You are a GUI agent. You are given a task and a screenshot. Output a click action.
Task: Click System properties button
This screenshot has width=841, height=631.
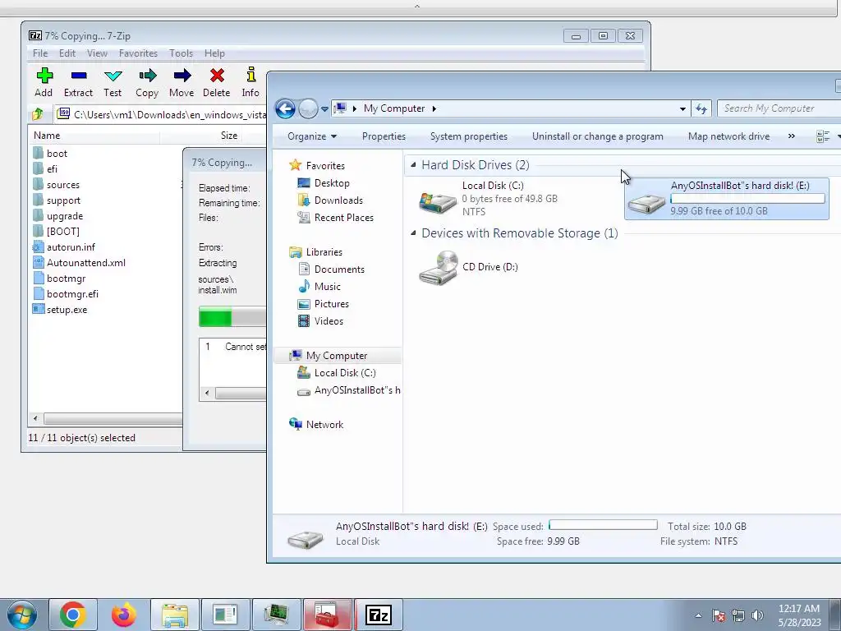pos(469,136)
